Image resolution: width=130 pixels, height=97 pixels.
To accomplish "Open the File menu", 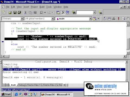I will click(8, 7).
